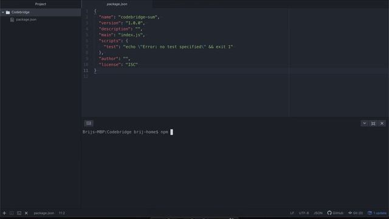Open the 11:2 cursor position indicator
389x219 pixels.
tap(62, 213)
